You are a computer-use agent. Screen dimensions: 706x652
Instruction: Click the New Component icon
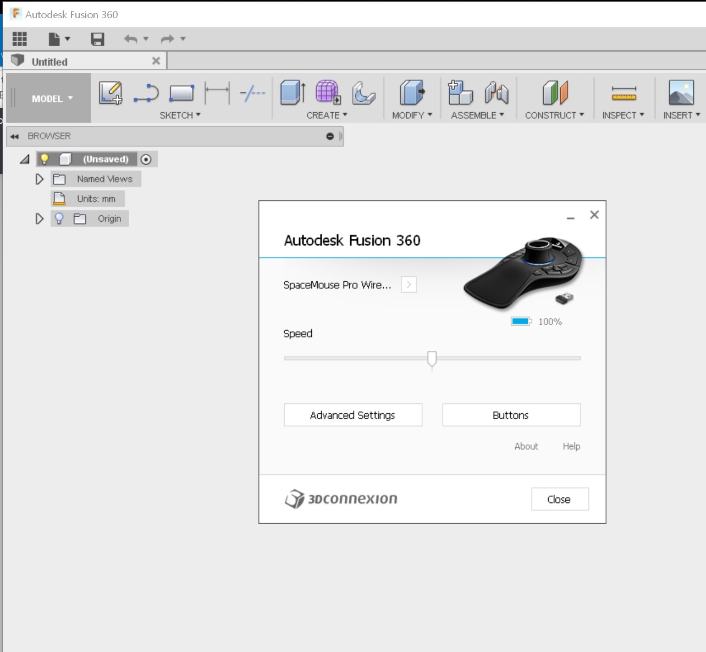pyautogui.click(x=460, y=92)
